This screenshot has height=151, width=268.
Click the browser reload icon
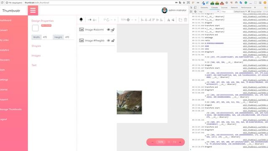coord(2,3)
